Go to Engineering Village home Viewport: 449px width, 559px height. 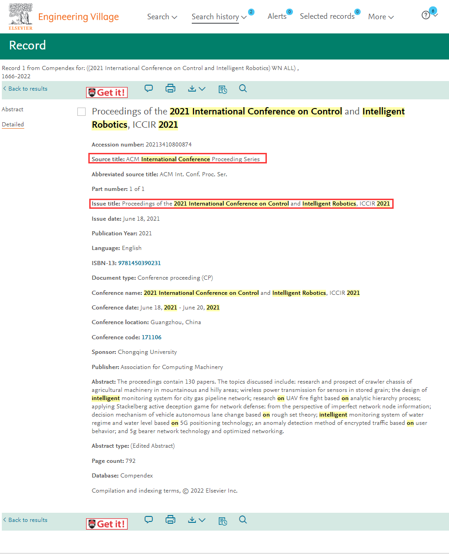point(78,17)
